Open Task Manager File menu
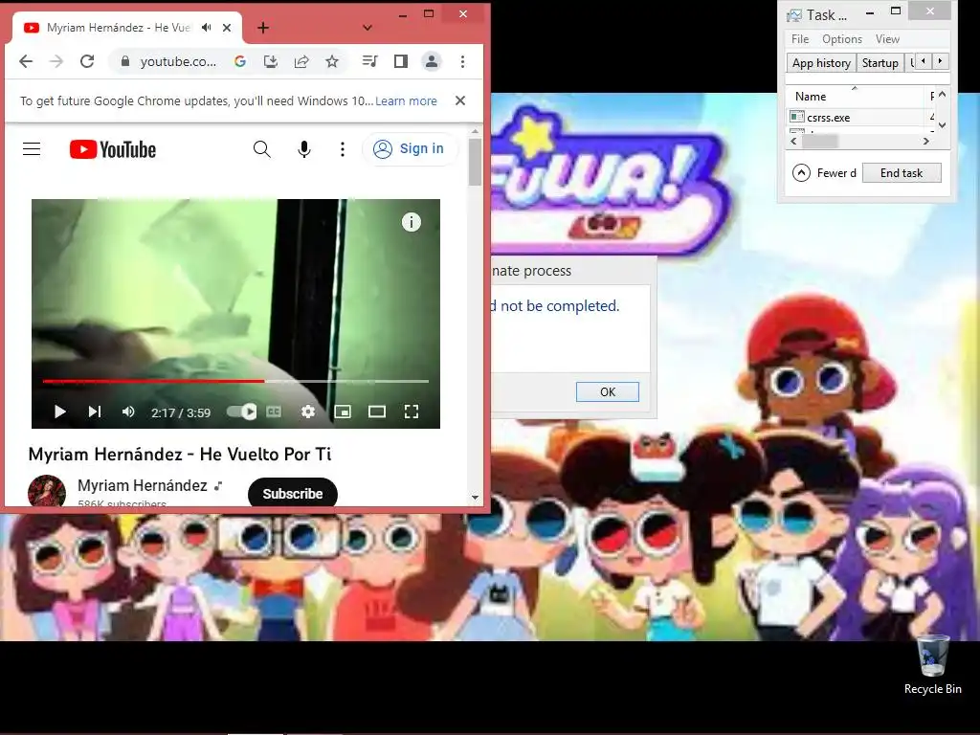The width and height of the screenshot is (980, 735). [800, 38]
